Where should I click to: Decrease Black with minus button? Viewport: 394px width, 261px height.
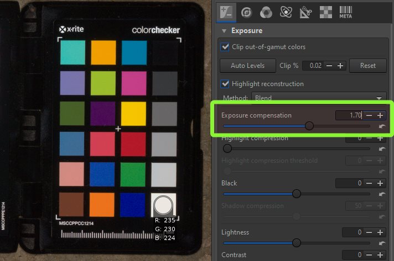(369, 183)
